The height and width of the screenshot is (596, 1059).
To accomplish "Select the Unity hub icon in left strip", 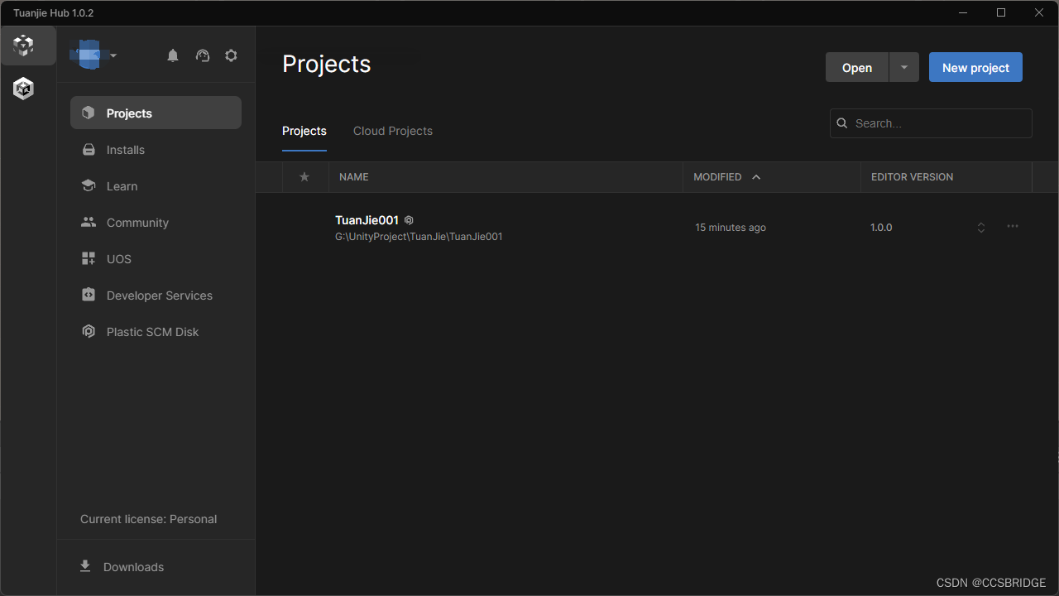I will [x=24, y=89].
